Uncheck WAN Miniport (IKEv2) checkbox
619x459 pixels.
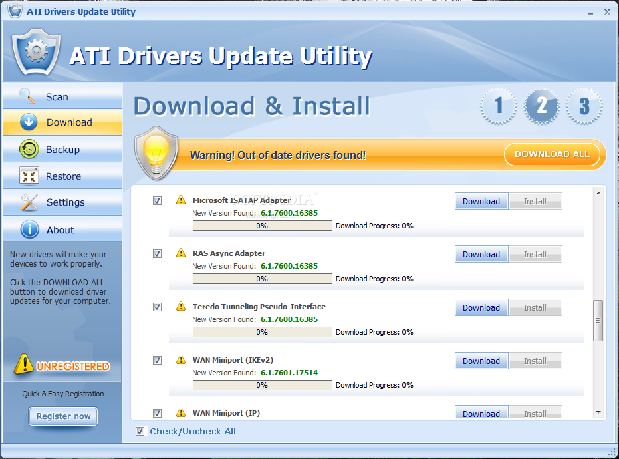click(157, 361)
